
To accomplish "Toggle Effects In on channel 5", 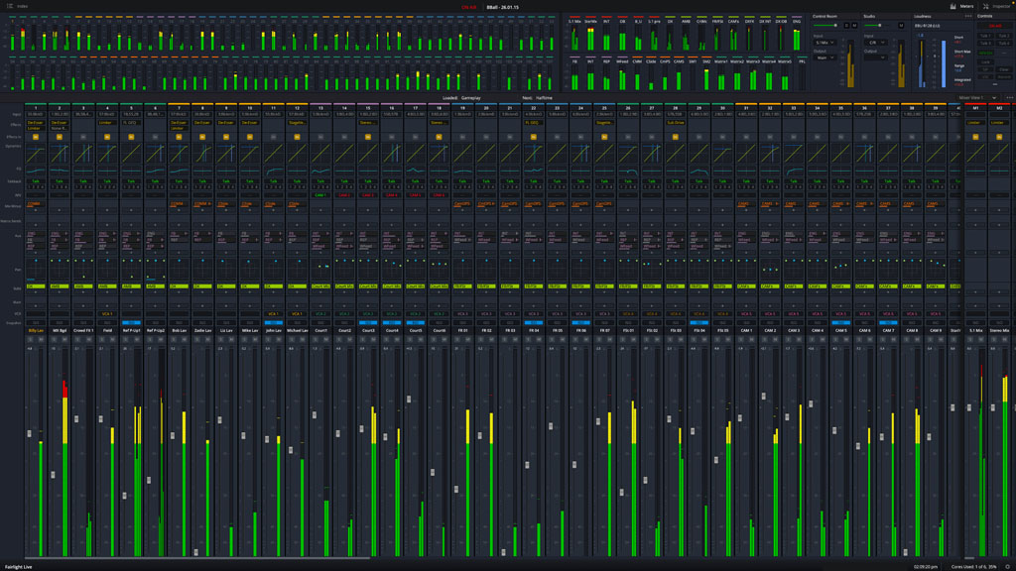I will click(x=131, y=137).
